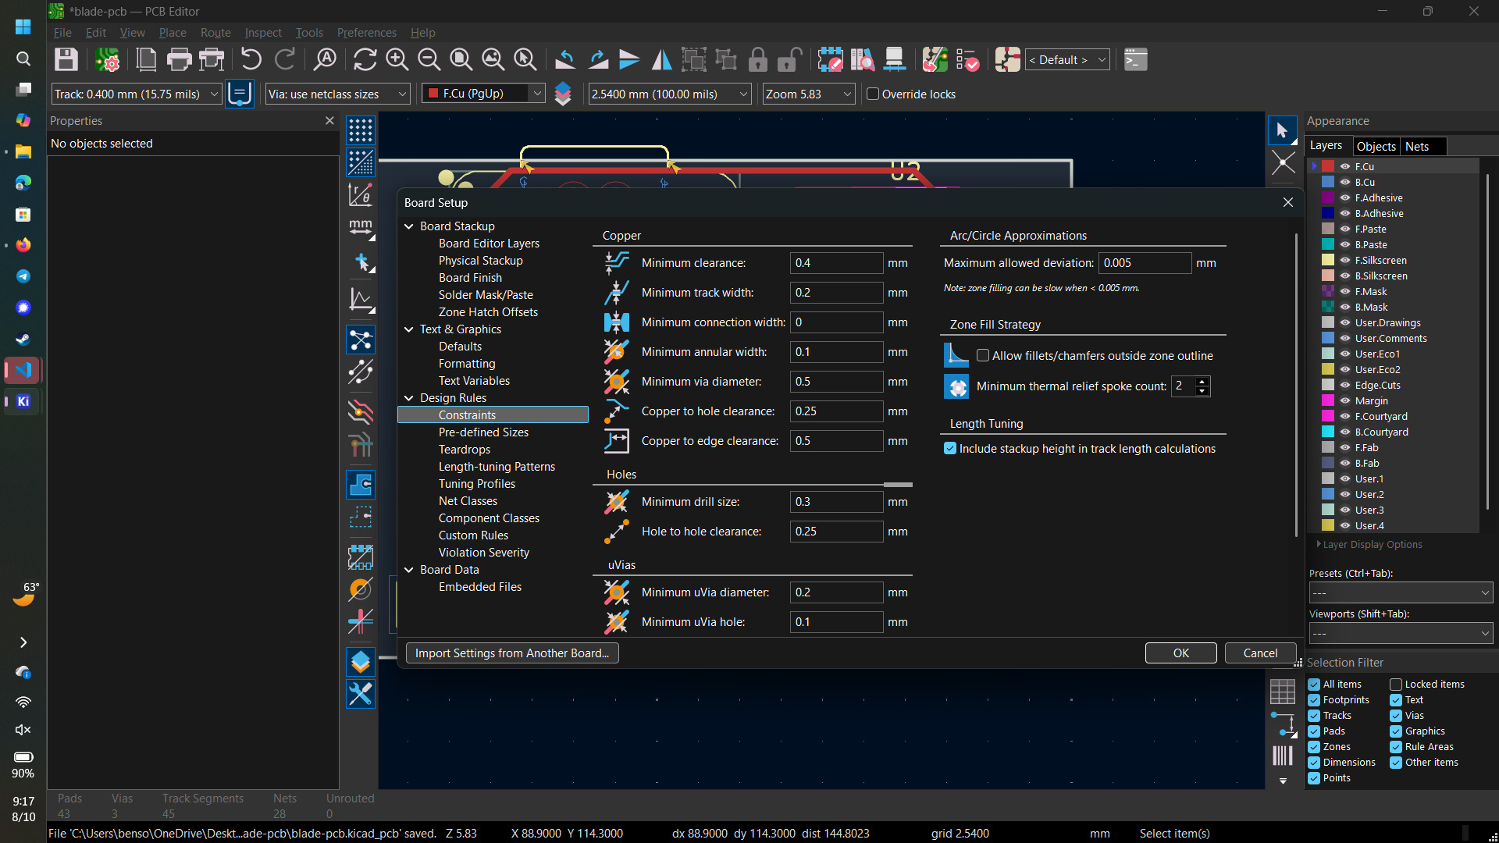Image resolution: width=1499 pixels, height=843 pixels.
Task: Click Cancel in Board Setup dialog
Action: [1260, 653]
